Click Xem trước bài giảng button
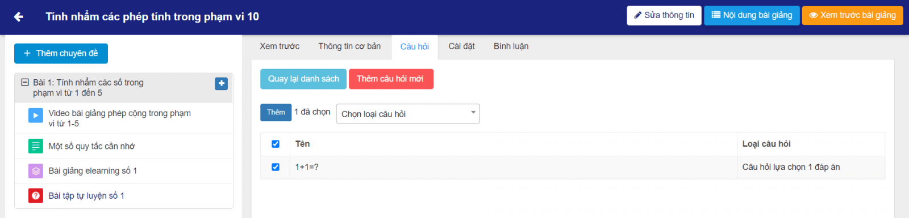 852,15
